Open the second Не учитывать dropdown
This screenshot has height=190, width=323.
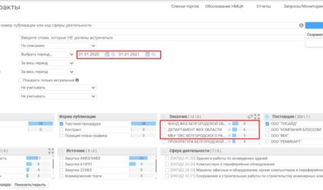coord(58,97)
